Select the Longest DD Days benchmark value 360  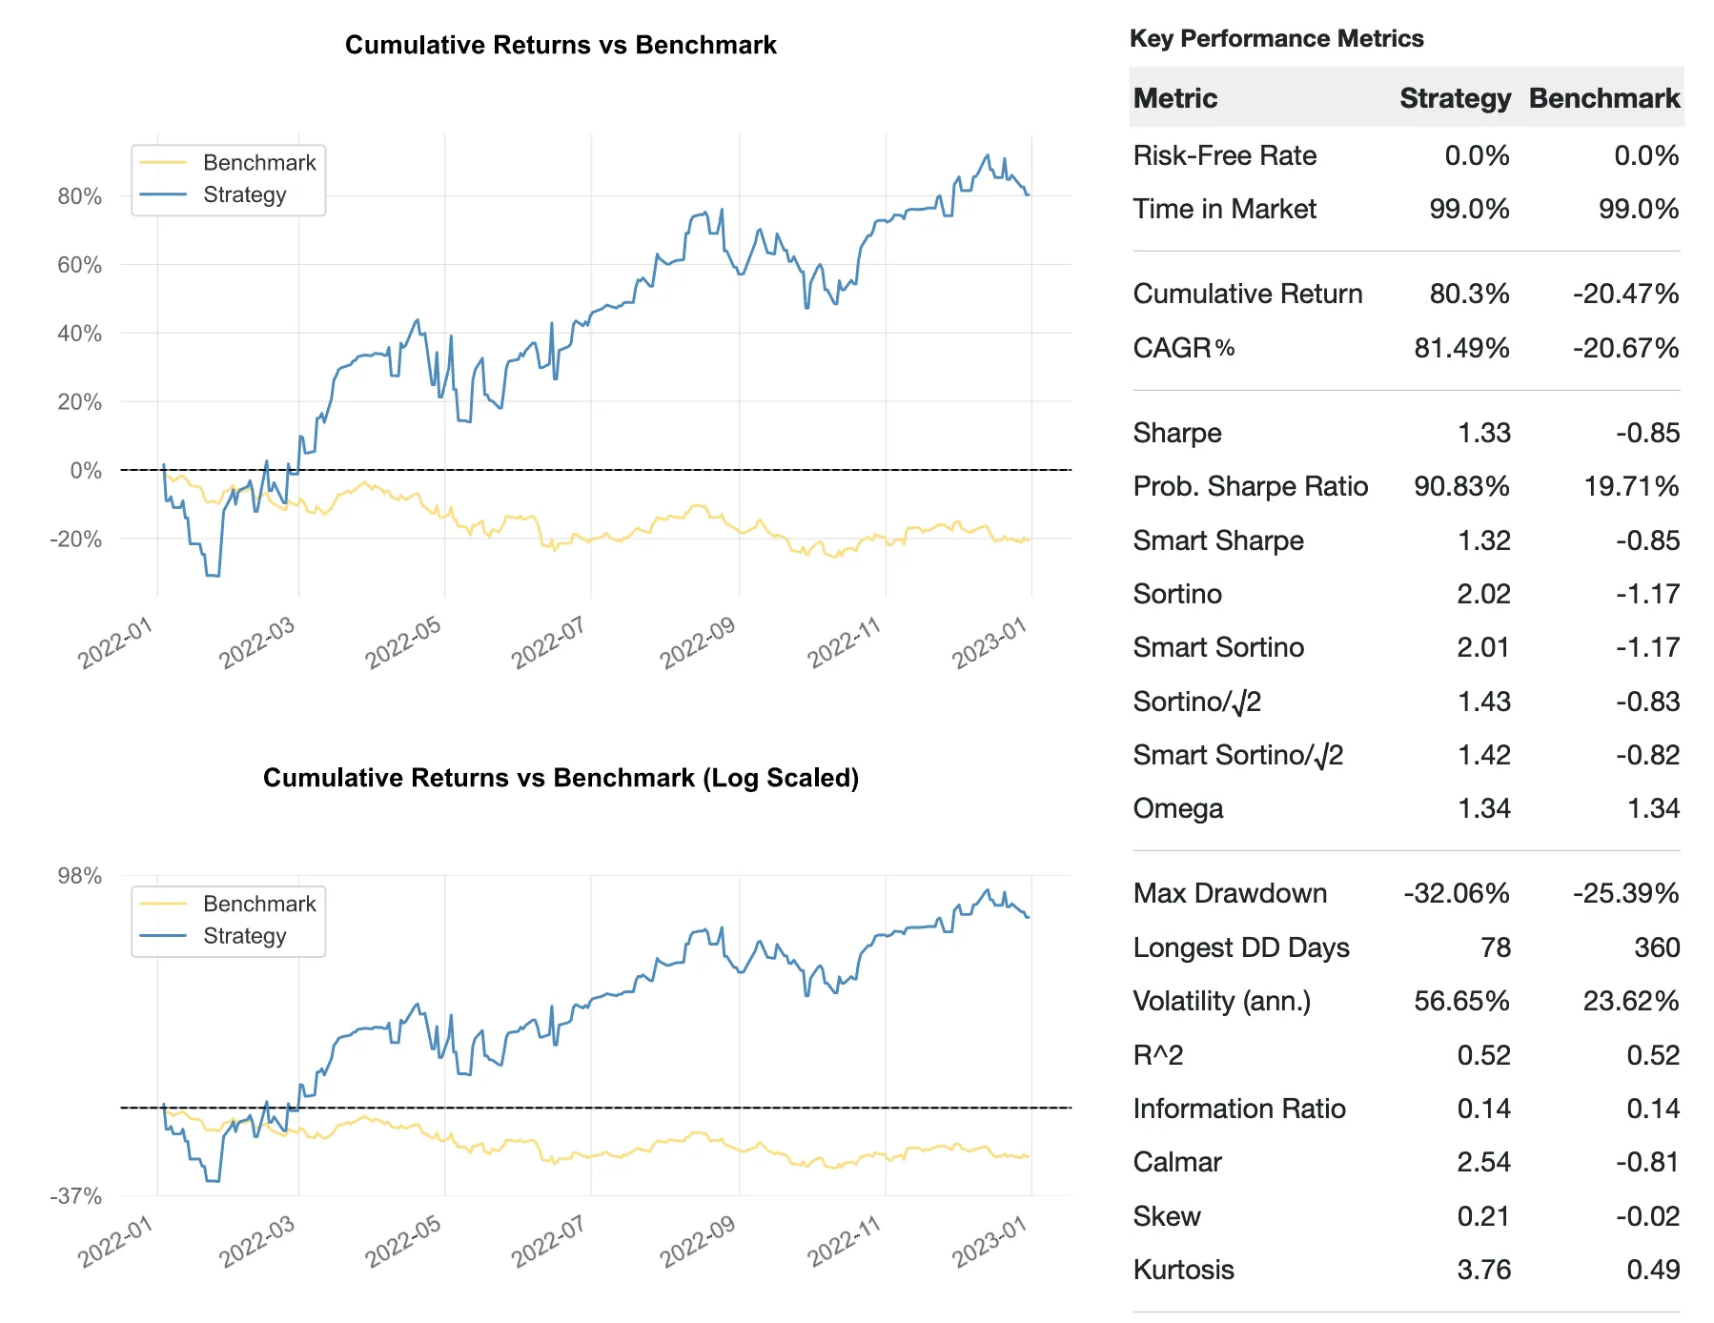1657,947
